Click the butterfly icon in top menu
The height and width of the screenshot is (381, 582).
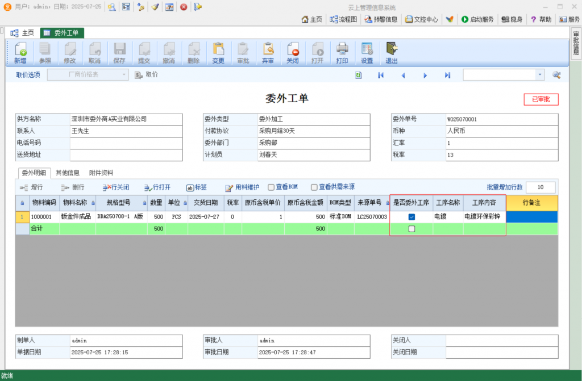click(x=450, y=19)
